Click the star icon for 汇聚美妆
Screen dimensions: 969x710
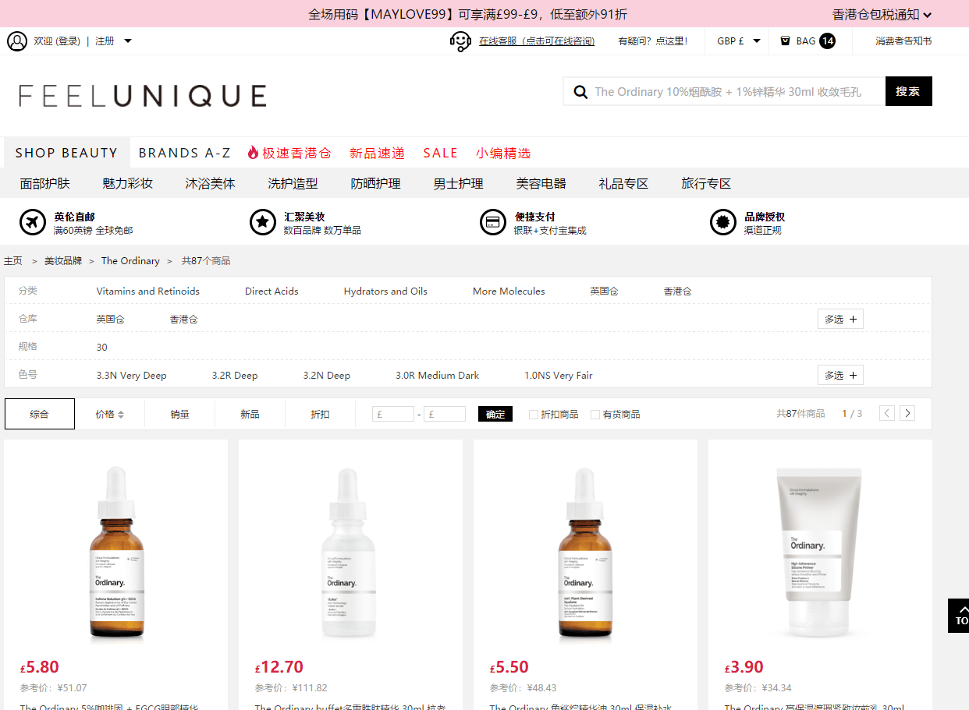[263, 222]
